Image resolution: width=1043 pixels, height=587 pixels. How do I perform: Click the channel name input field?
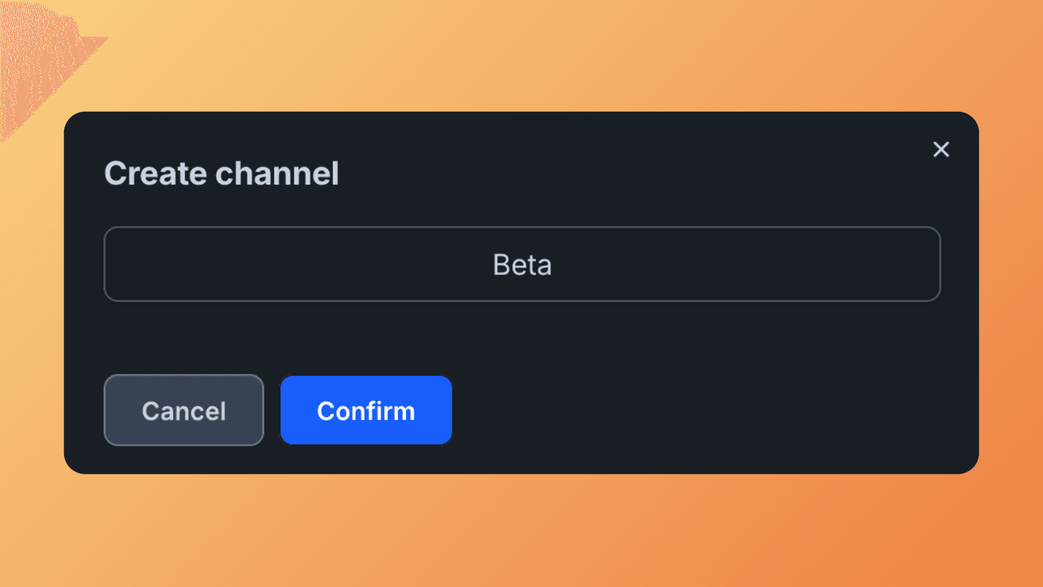[521, 264]
